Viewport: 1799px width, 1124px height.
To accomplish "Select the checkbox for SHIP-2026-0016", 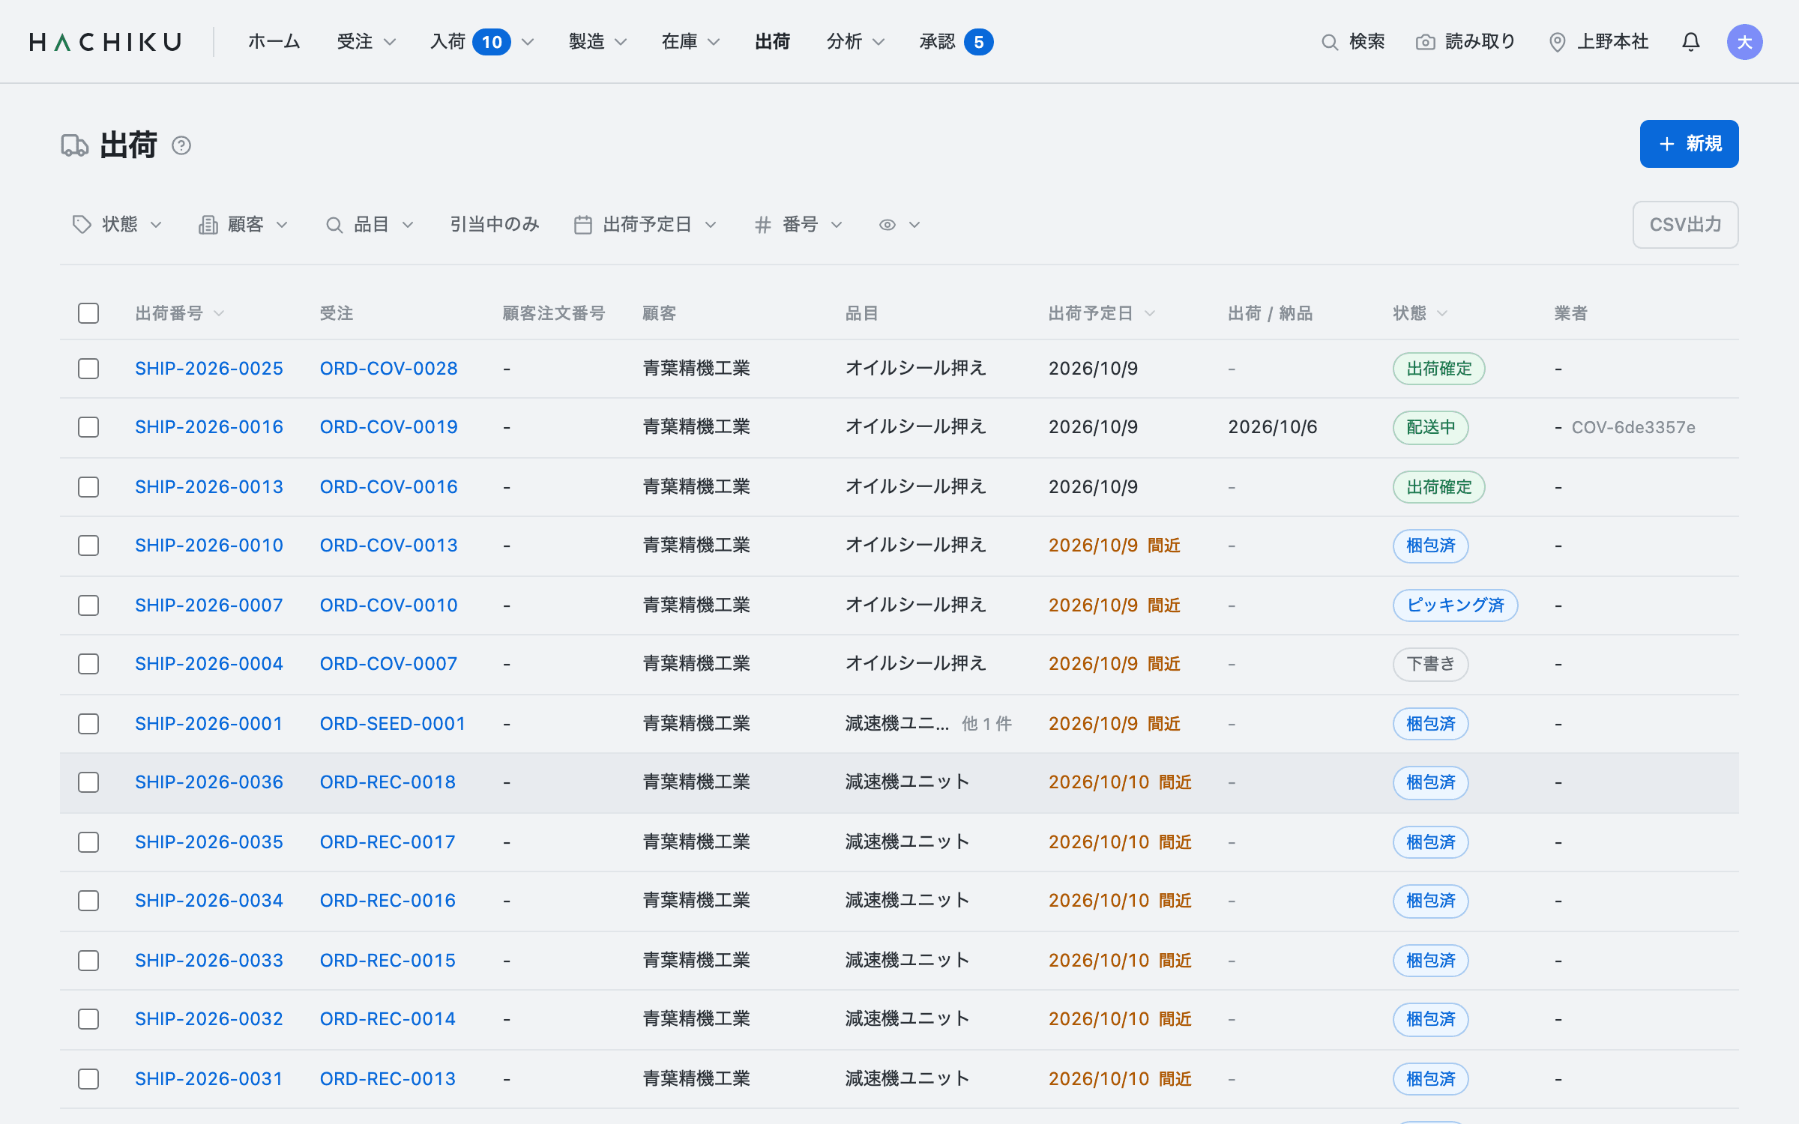I will (x=88, y=427).
